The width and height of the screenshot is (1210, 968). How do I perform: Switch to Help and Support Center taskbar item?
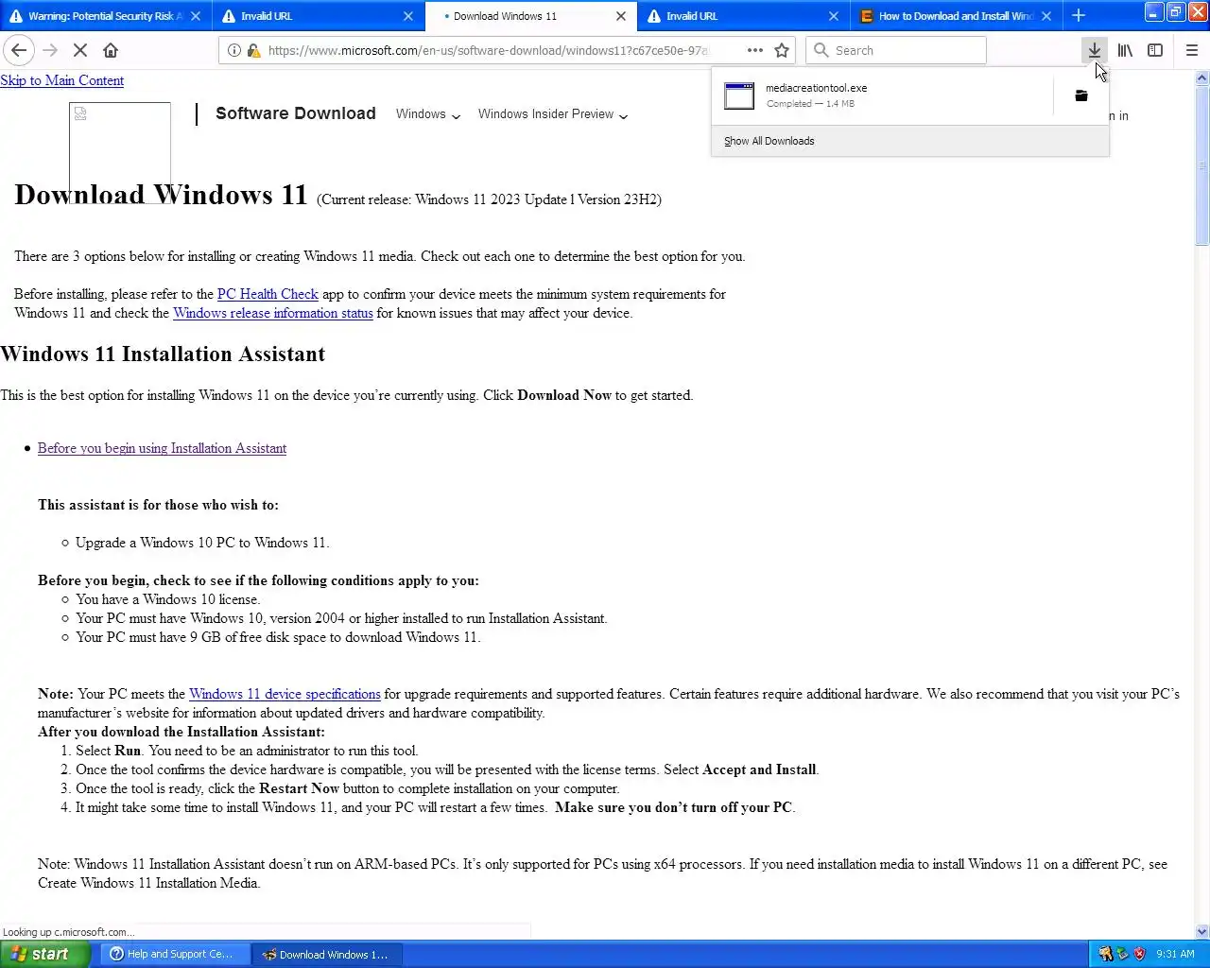point(175,954)
